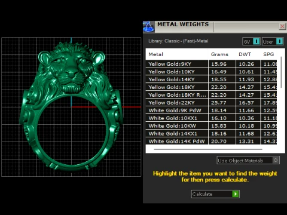
Task: Click the 13.31 DWT value
Action: pos(246,142)
